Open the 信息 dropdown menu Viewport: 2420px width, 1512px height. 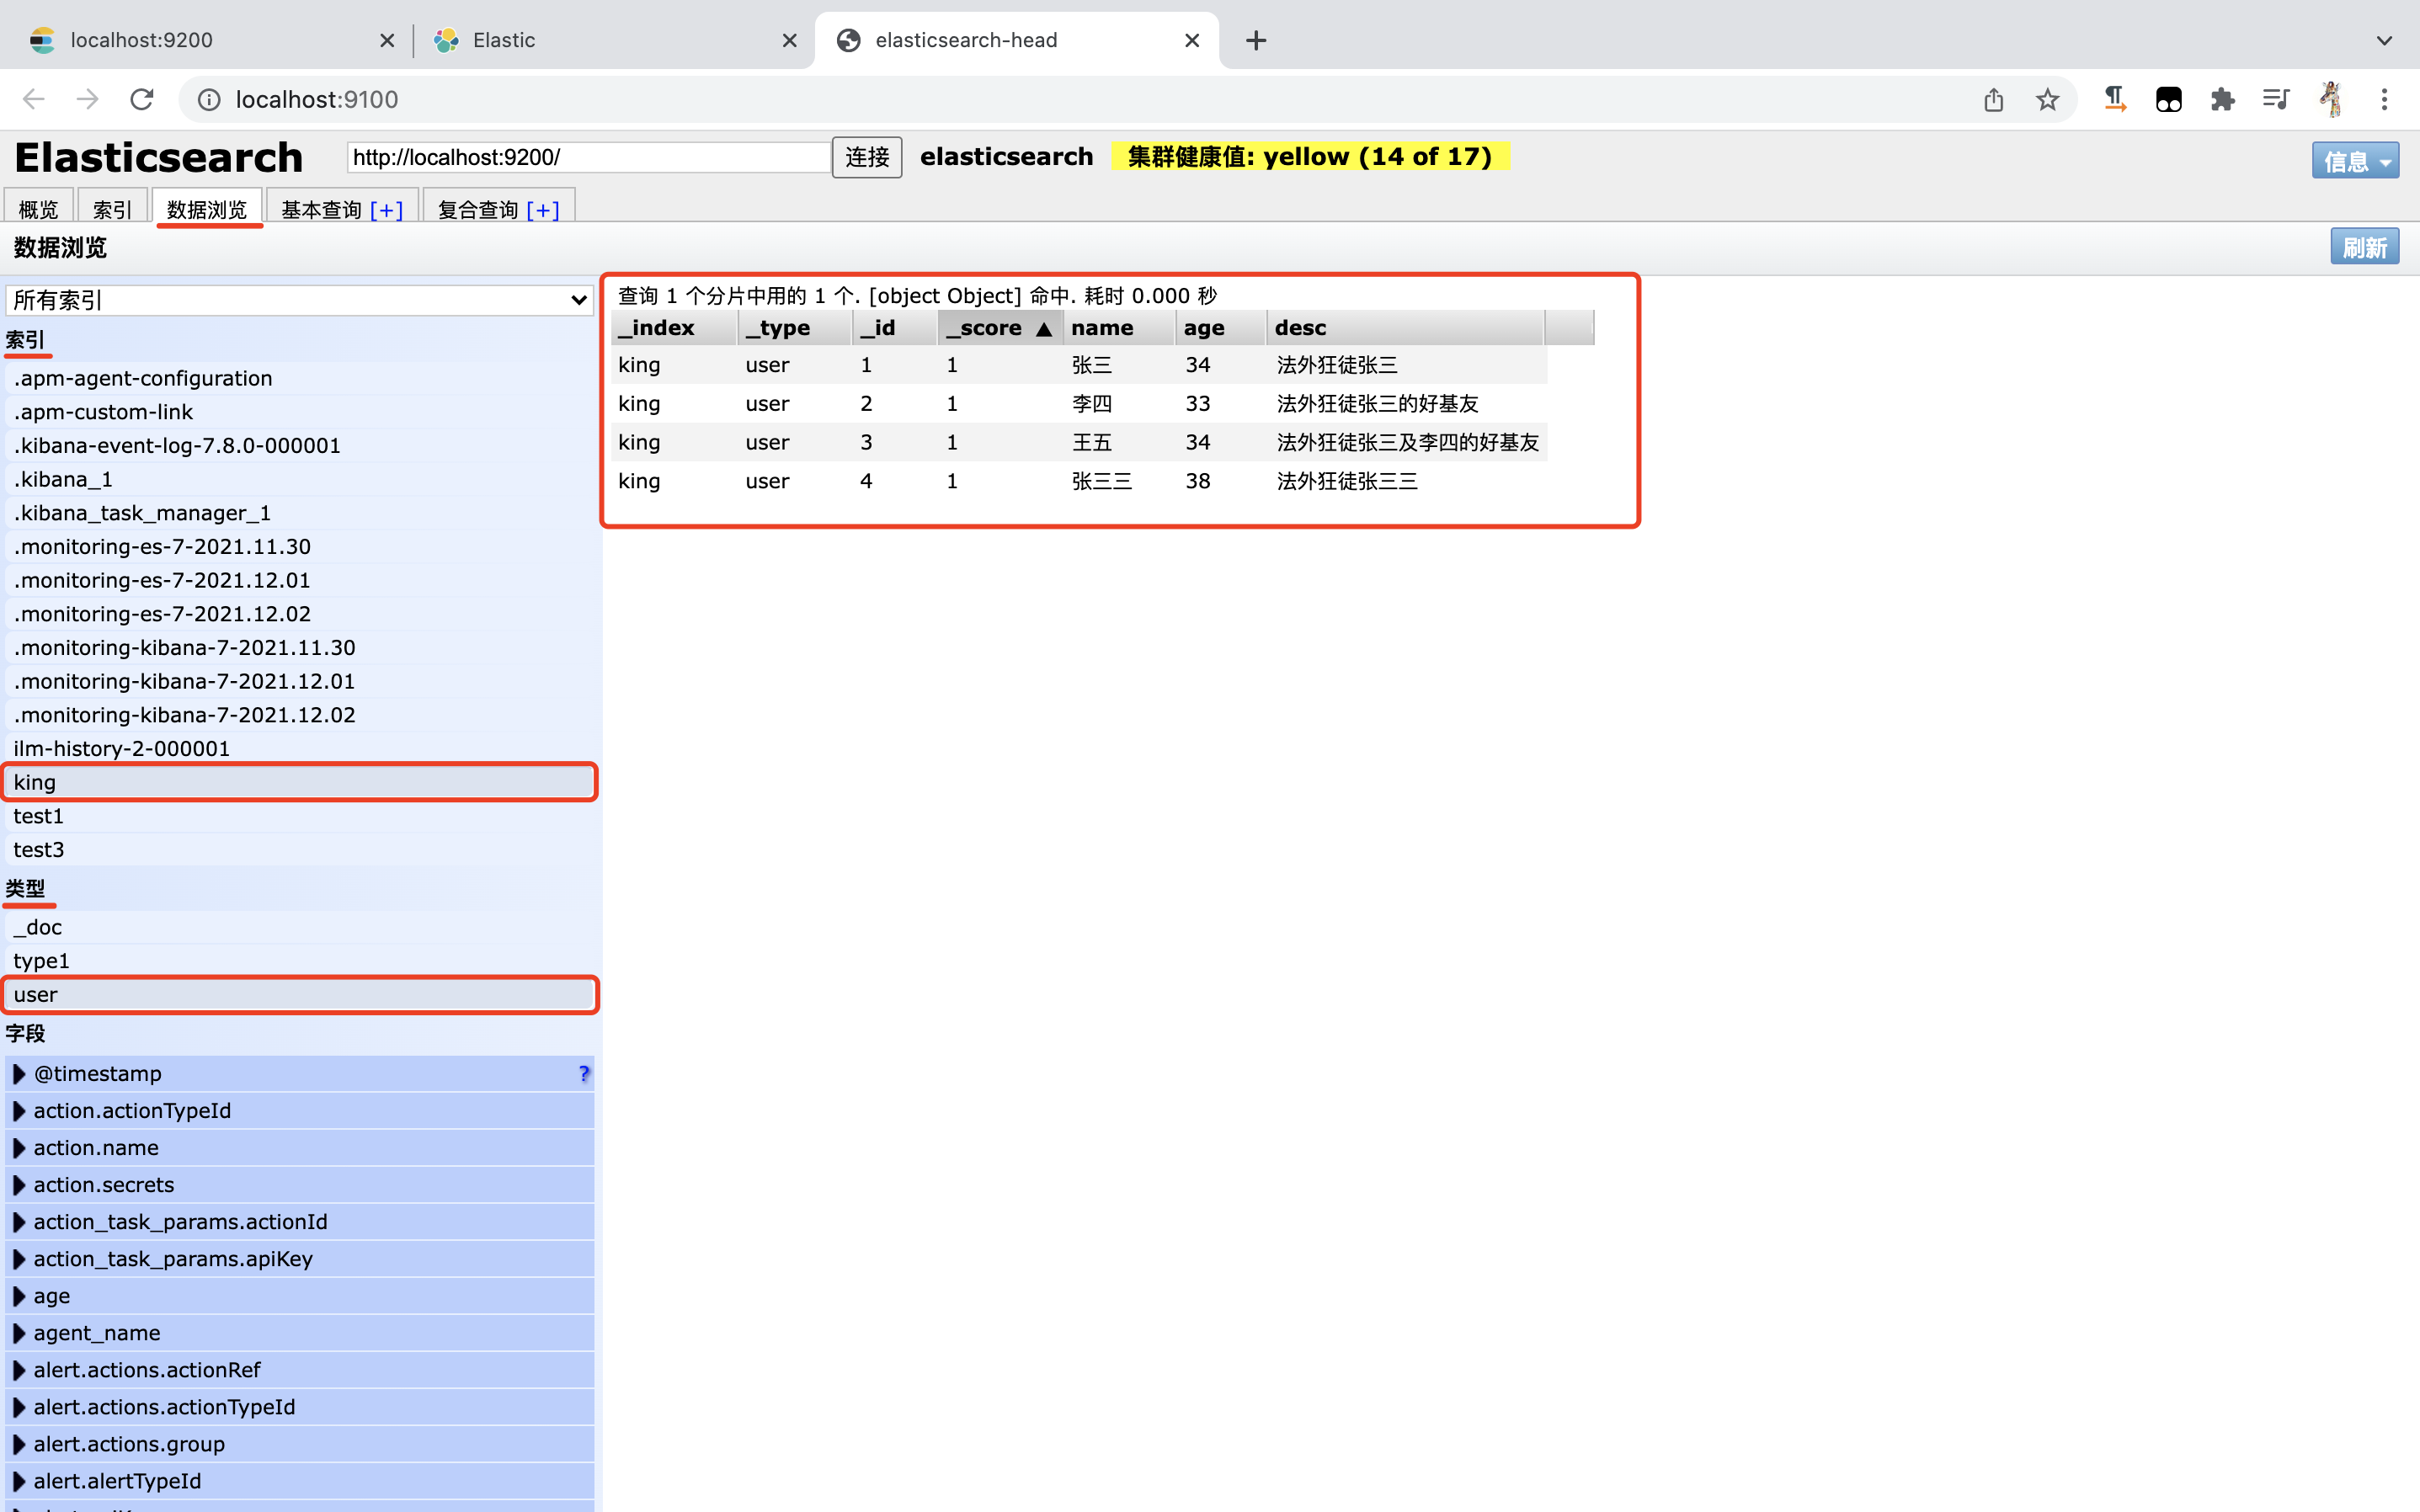point(2355,160)
